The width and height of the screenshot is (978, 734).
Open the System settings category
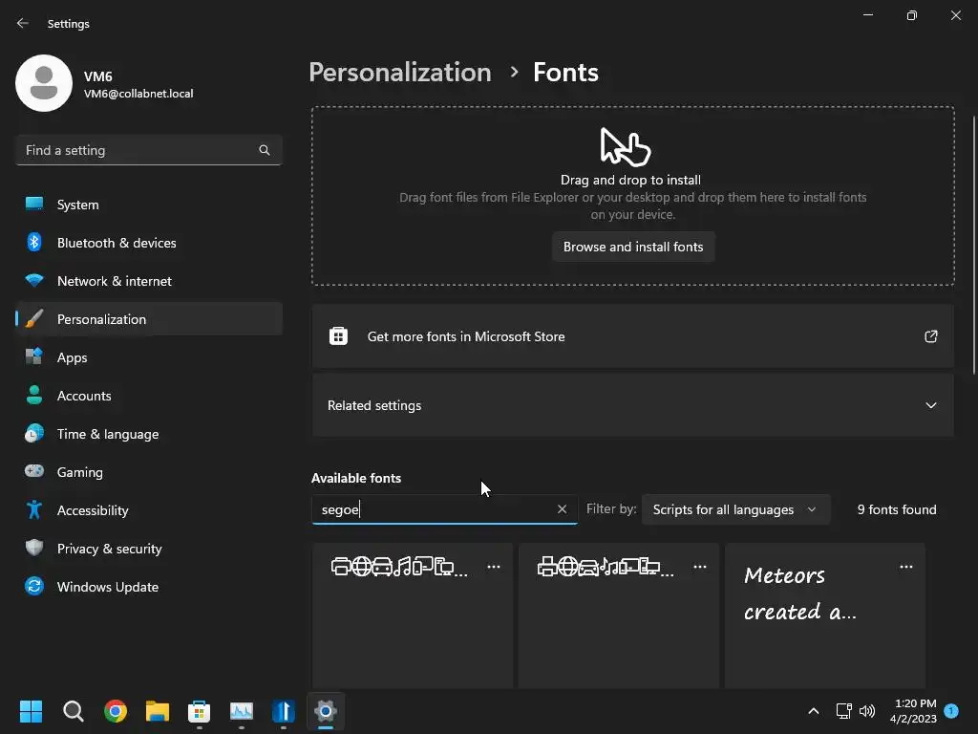(x=149, y=205)
